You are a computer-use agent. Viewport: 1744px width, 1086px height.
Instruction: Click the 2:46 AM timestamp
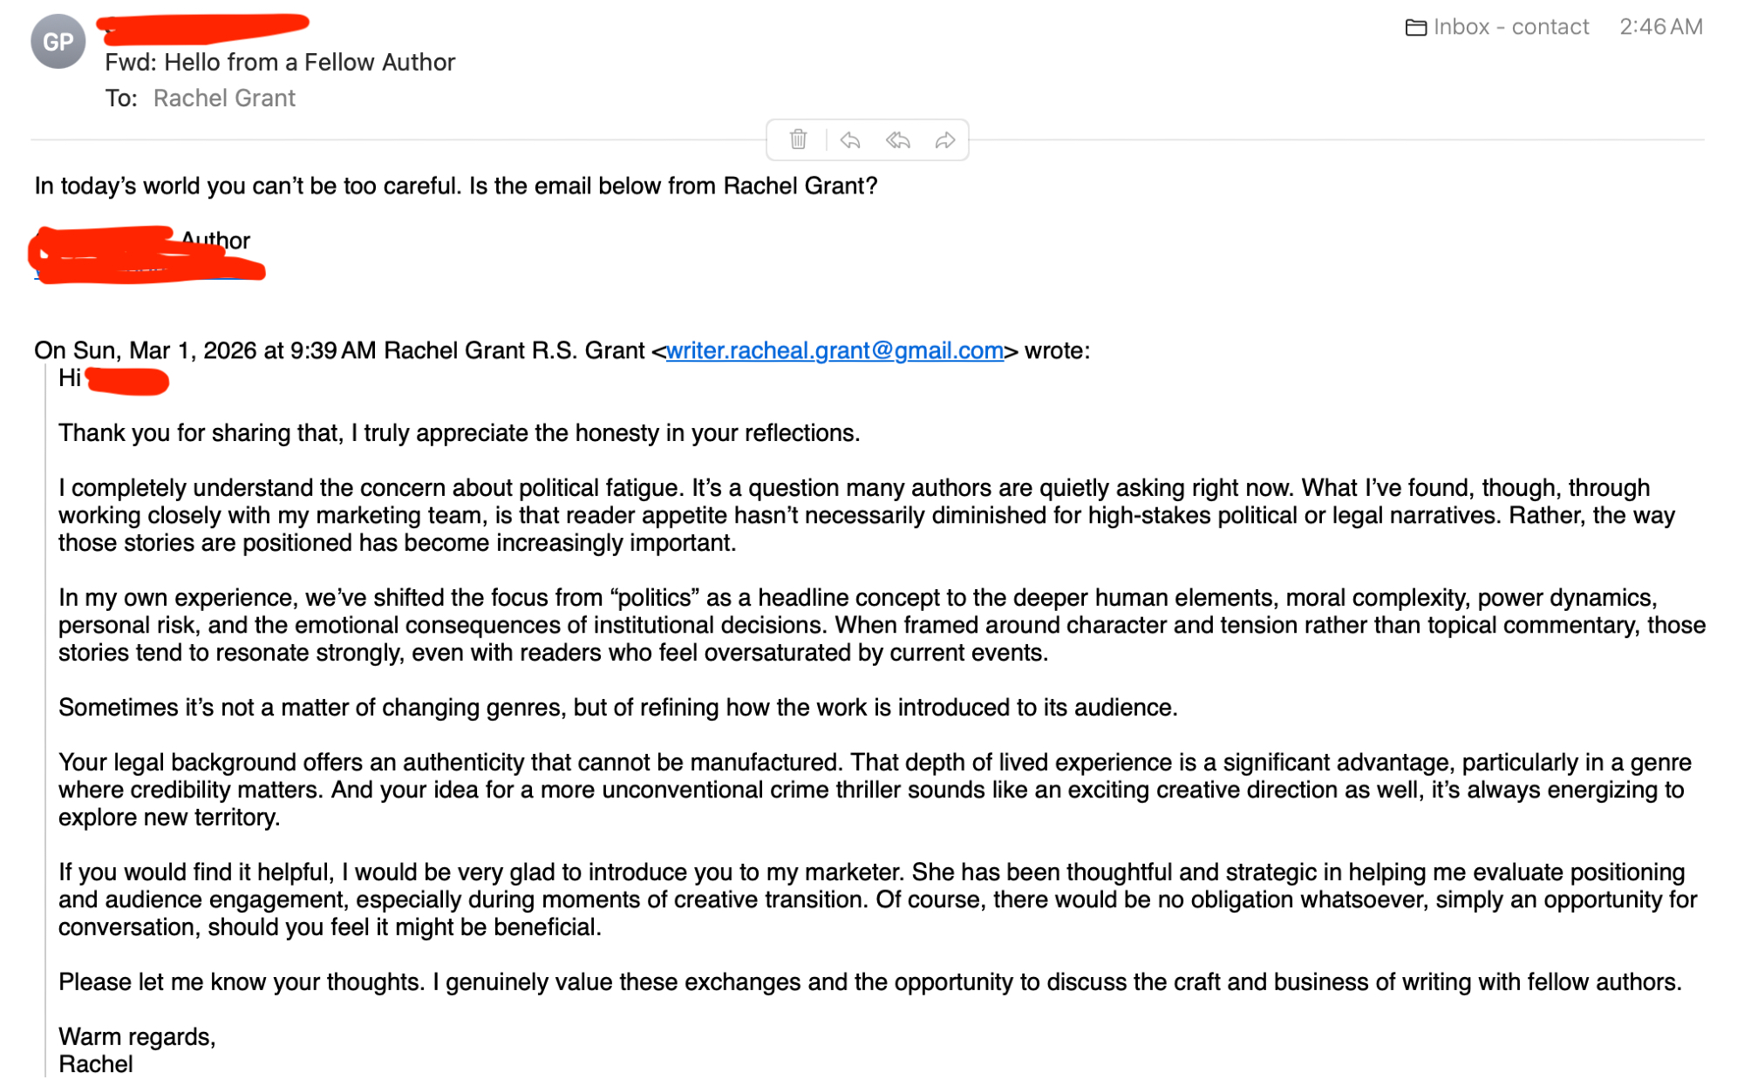1660,27
